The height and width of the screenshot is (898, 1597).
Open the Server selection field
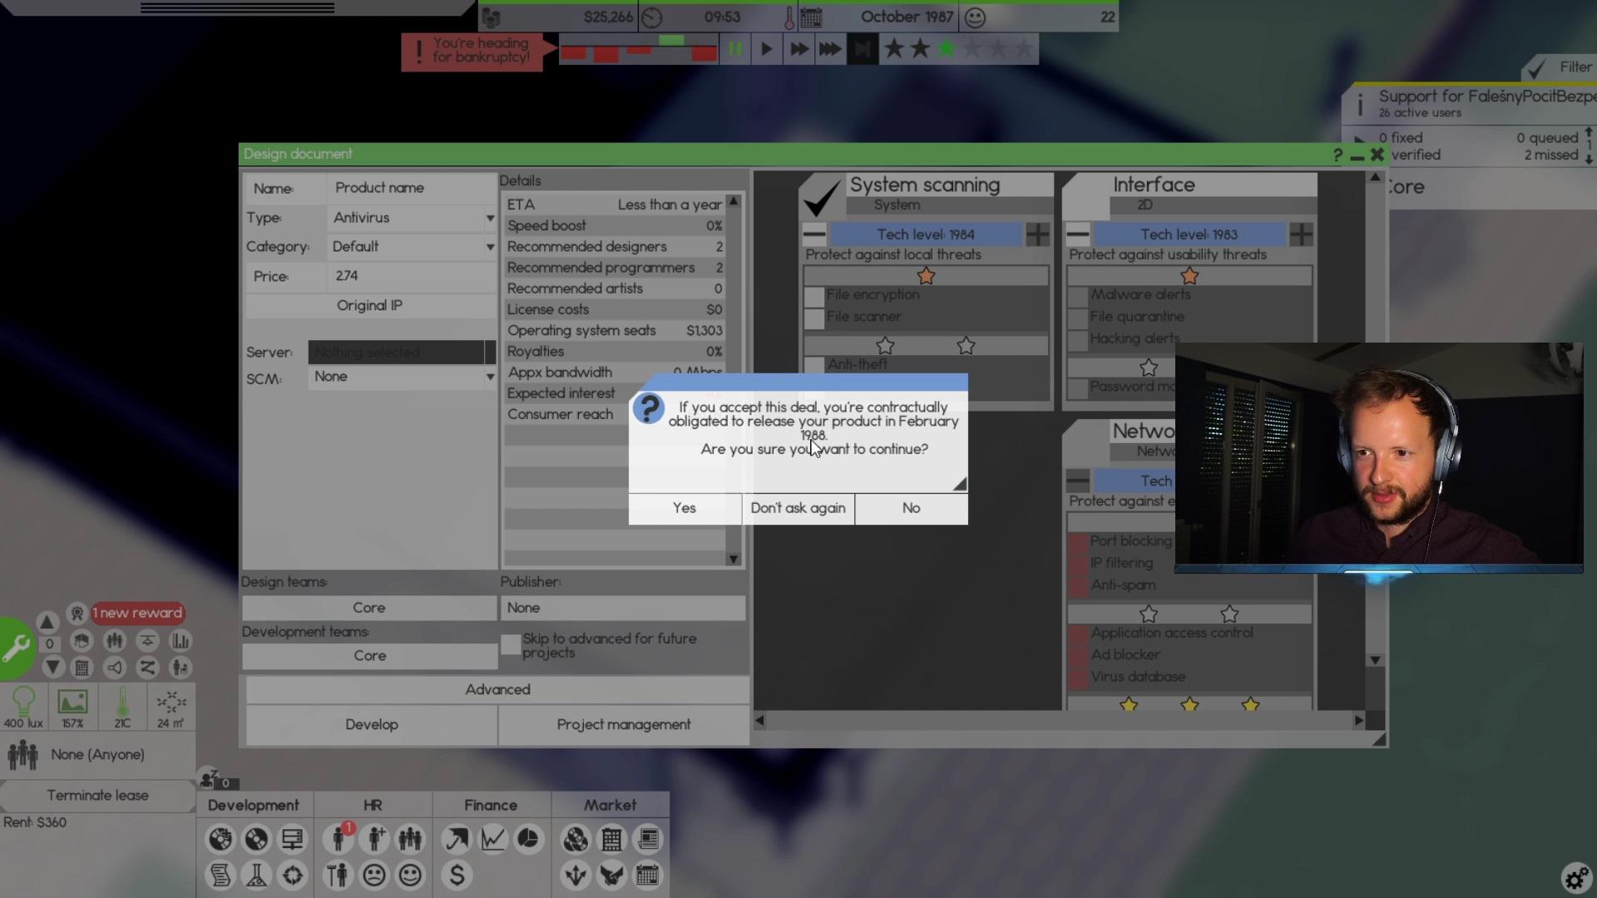coord(402,352)
